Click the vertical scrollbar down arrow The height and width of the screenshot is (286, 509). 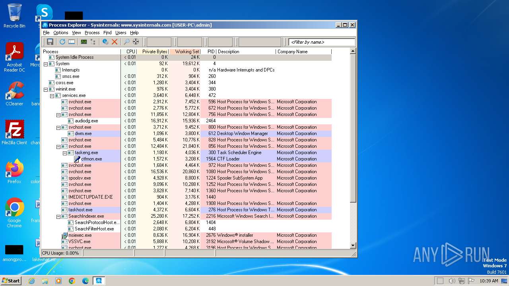353,245
